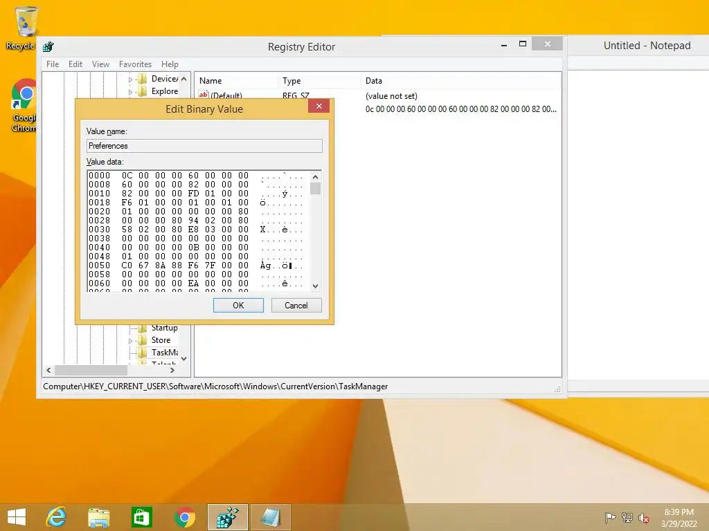The height and width of the screenshot is (531, 709).
Task: Switch to Notepad taskbar button
Action: click(271, 517)
